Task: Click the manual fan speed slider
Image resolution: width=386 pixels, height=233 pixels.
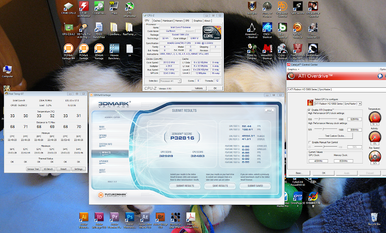Action: [x=327, y=147]
